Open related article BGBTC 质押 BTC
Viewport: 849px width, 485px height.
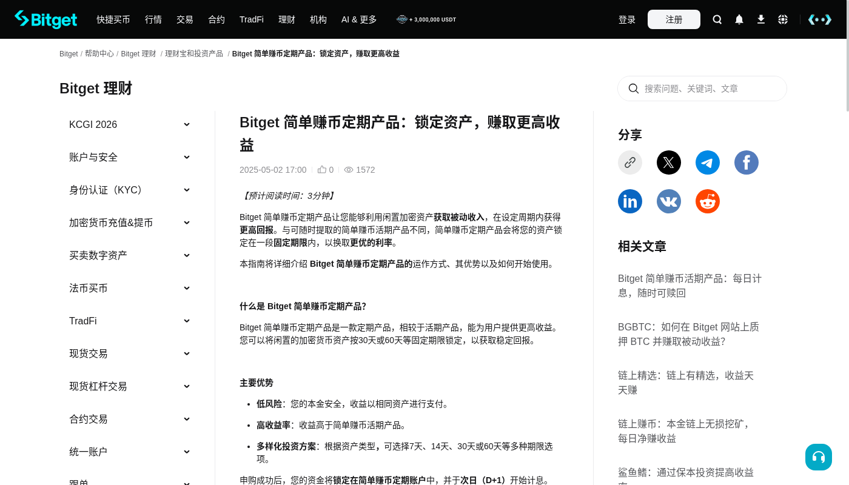(690, 334)
